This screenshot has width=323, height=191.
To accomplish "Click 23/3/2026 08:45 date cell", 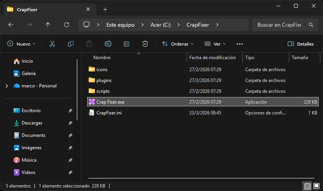I will pos(205,113).
